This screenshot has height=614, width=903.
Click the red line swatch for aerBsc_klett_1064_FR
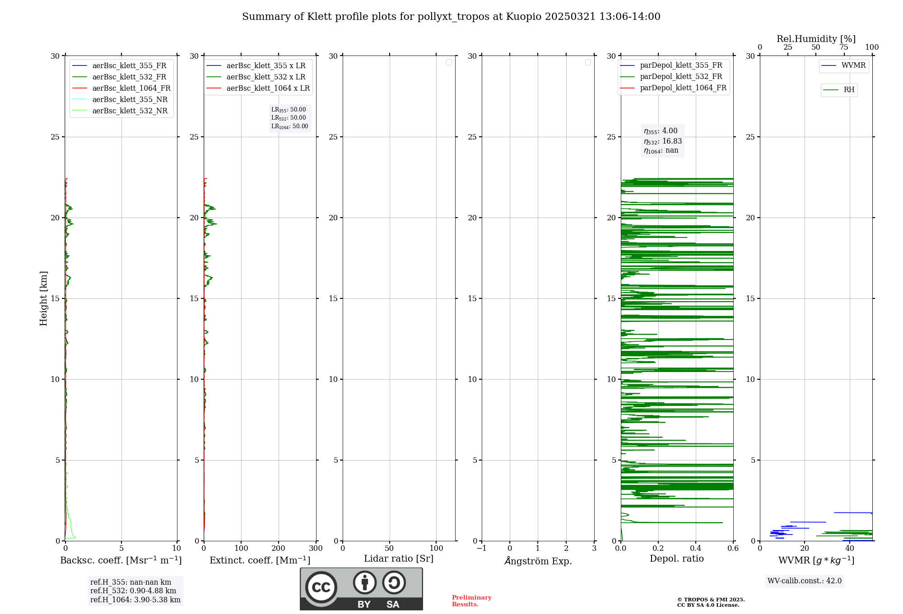79,88
